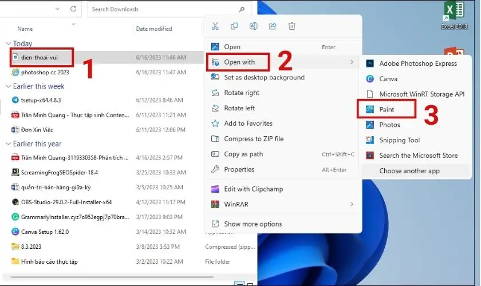Screen dimensions: 481x286
Task: Click date 4/12/2023 11:17 PM
Action: tap(160, 202)
